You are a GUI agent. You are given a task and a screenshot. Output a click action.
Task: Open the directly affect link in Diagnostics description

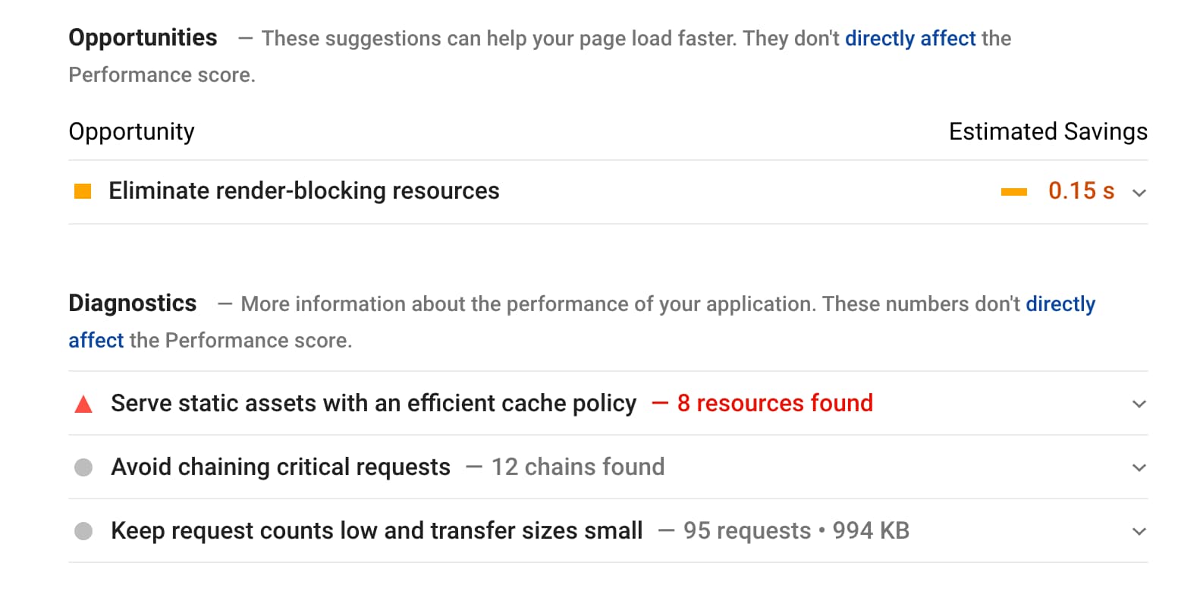click(1060, 304)
